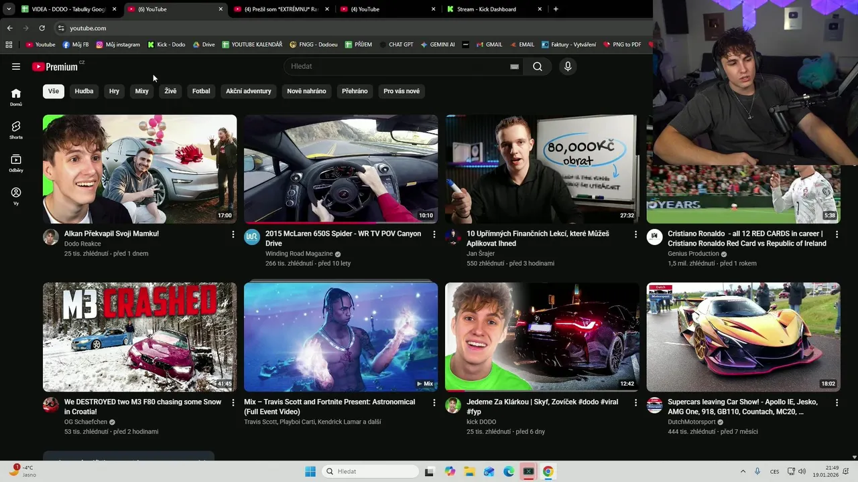Open the YouTube hamburger guide menu

pyautogui.click(x=16, y=66)
